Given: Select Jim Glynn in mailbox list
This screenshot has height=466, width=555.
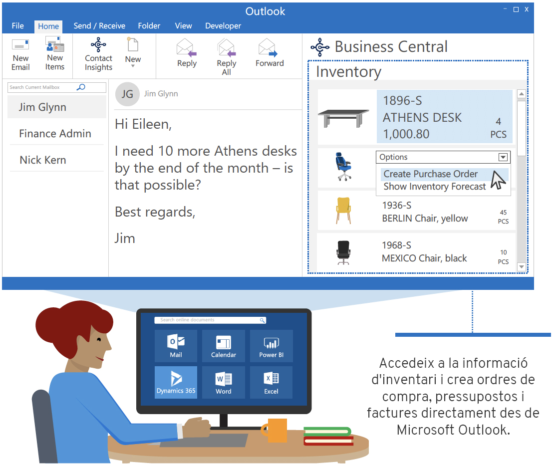Looking at the screenshot, I should point(56,107).
